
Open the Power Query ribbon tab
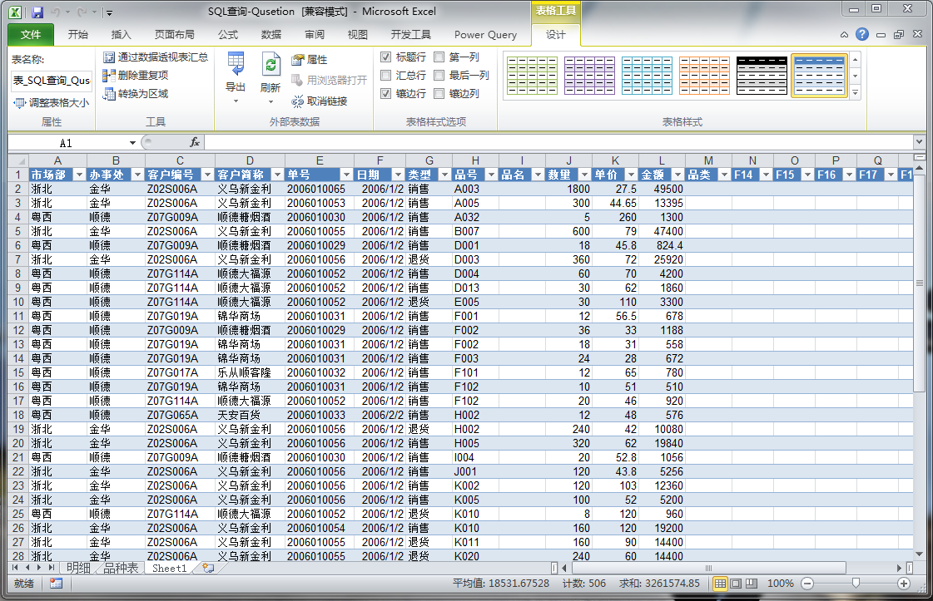point(485,34)
